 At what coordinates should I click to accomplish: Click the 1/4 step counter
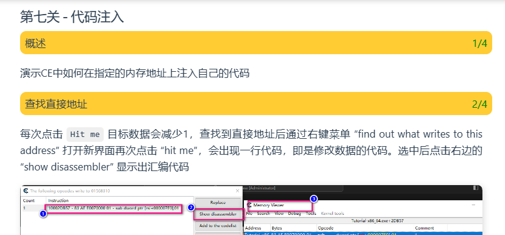pyautogui.click(x=479, y=43)
